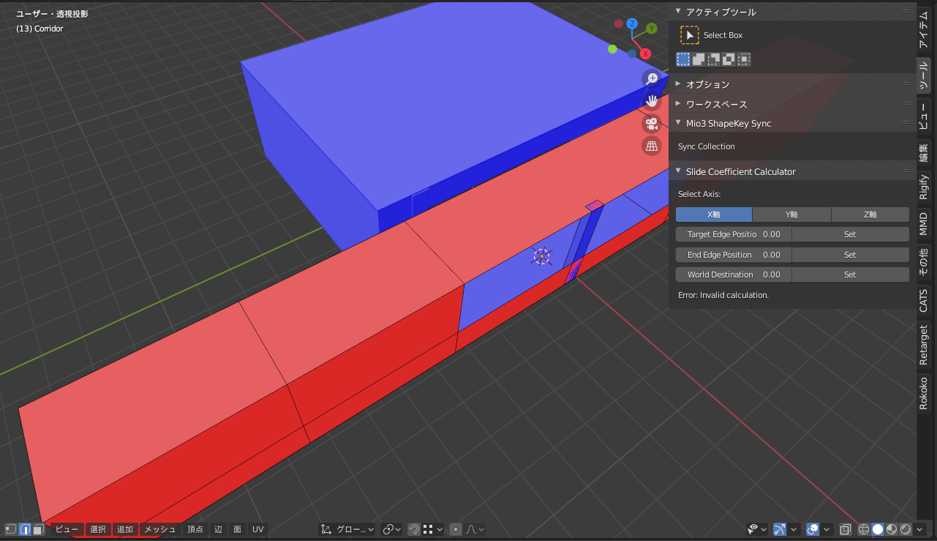937x541 pixels.
Task: Select solid viewport shading
Action: point(878,529)
